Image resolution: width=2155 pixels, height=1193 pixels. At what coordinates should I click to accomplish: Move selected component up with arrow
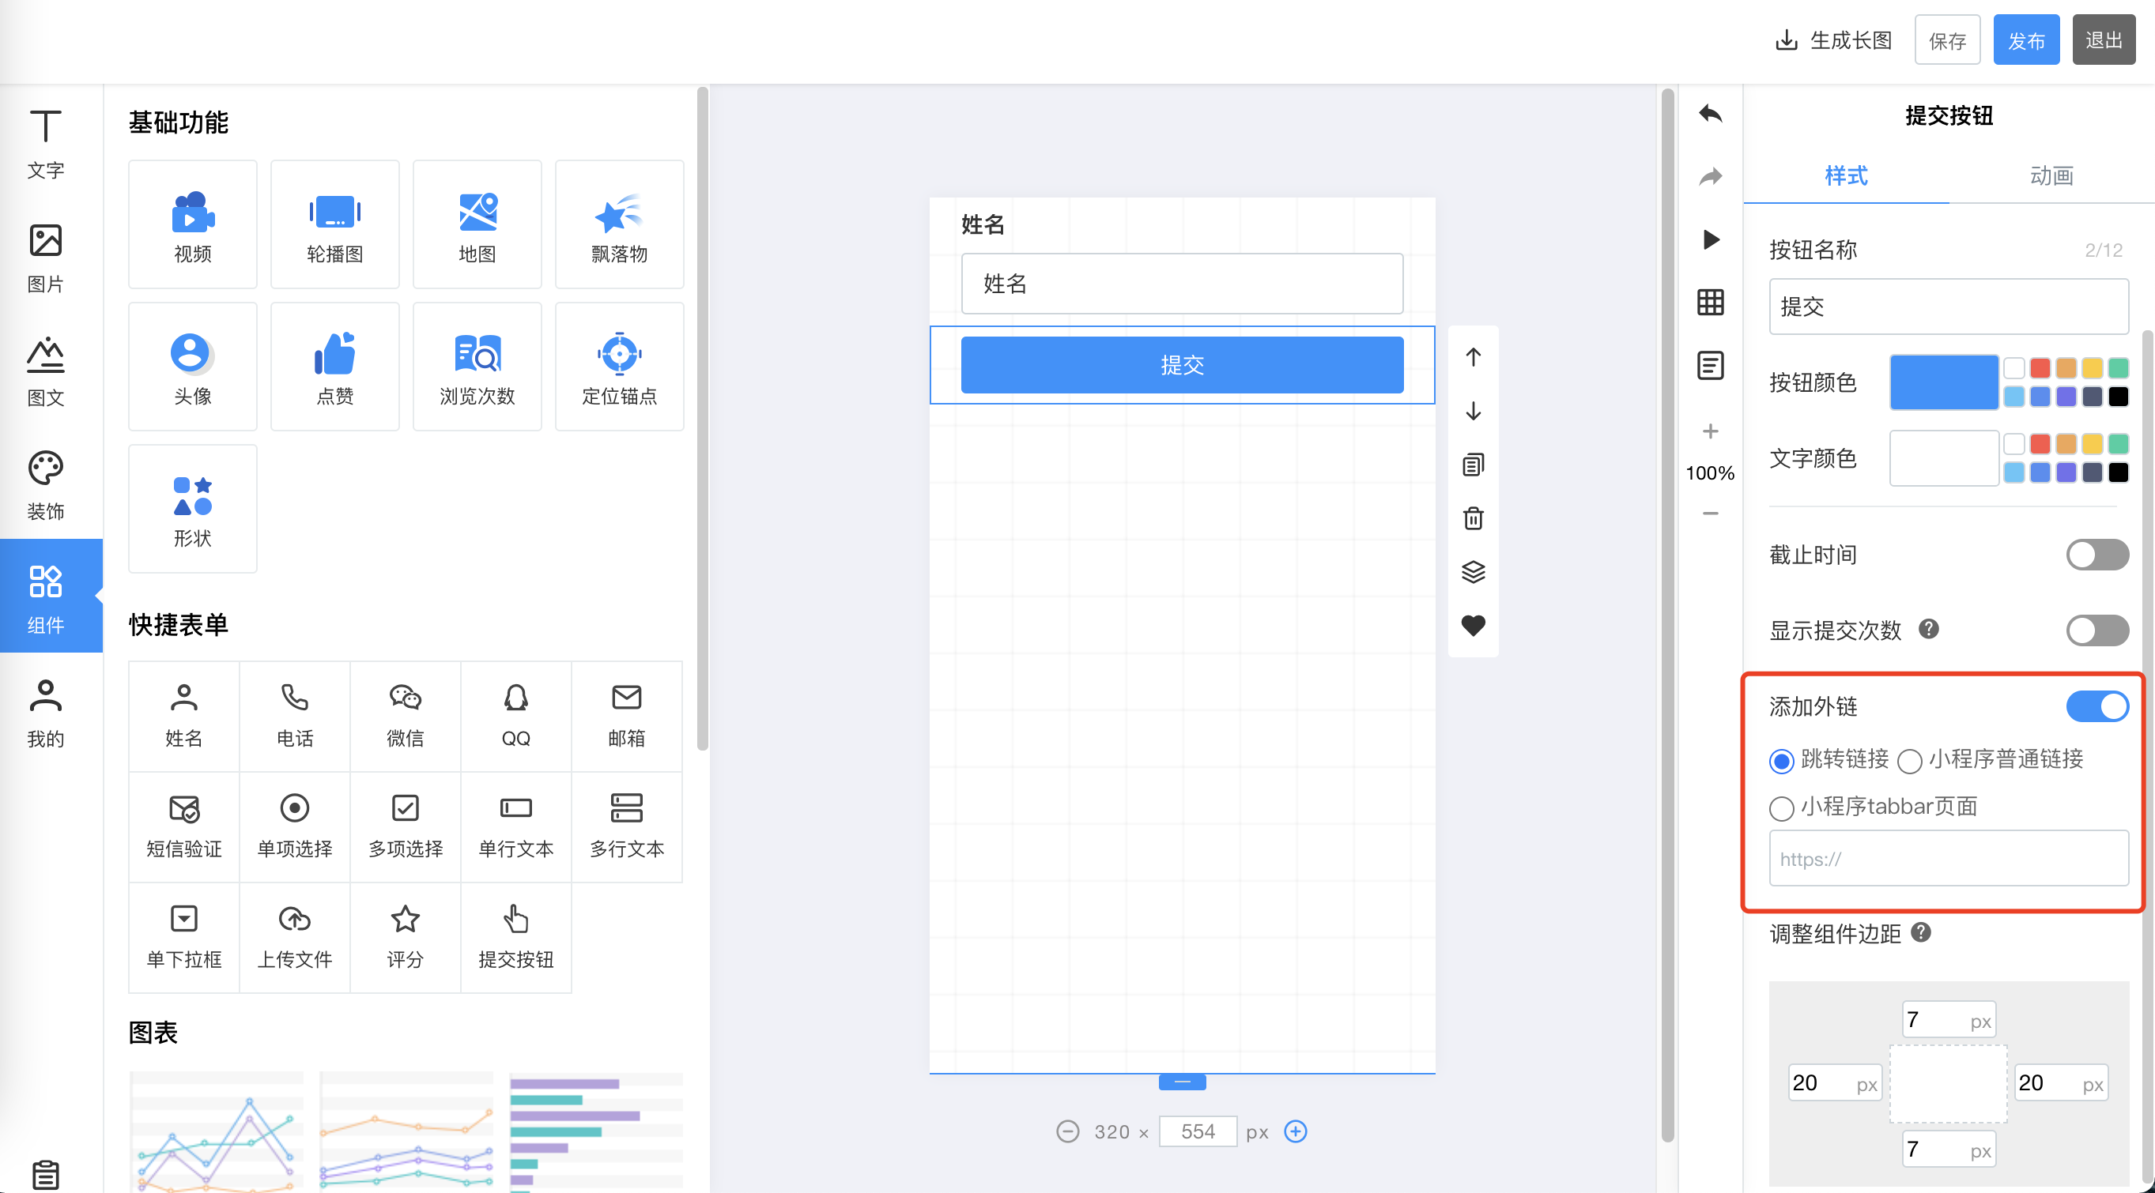pos(1474,357)
